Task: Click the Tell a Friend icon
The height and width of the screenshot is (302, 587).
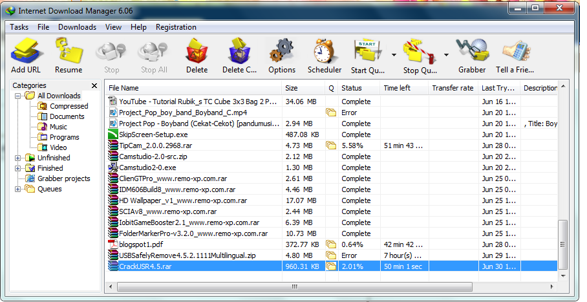Action: click(517, 52)
